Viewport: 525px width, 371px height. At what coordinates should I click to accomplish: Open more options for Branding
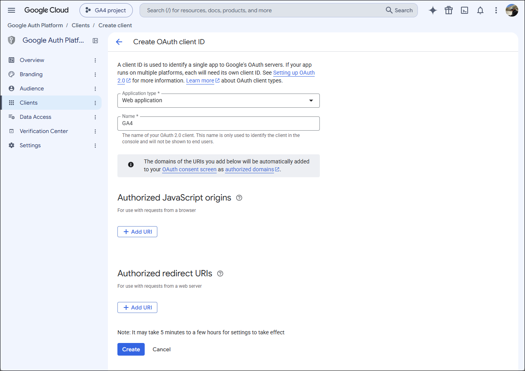95,75
